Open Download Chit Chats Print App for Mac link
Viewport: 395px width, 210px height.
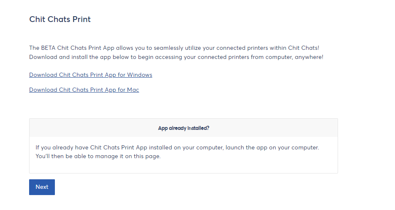(84, 90)
